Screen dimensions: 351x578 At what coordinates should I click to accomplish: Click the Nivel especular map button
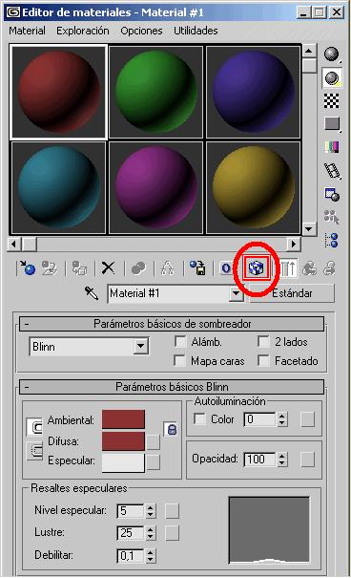[173, 511]
